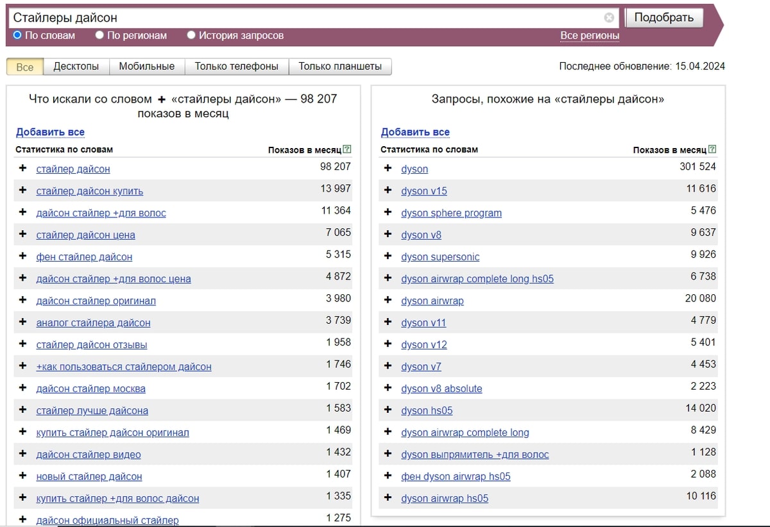Open the 'дайсон стайлер +для волос цена' link
The width and height of the screenshot is (770, 527).
[x=114, y=279]
